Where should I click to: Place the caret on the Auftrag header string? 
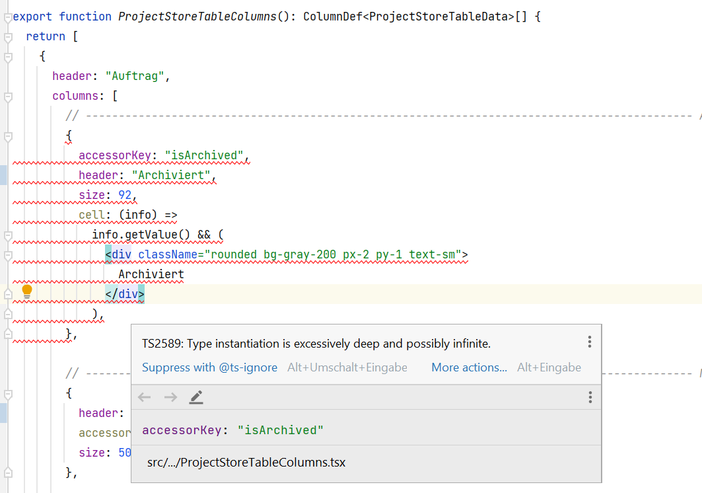point(135,76)
